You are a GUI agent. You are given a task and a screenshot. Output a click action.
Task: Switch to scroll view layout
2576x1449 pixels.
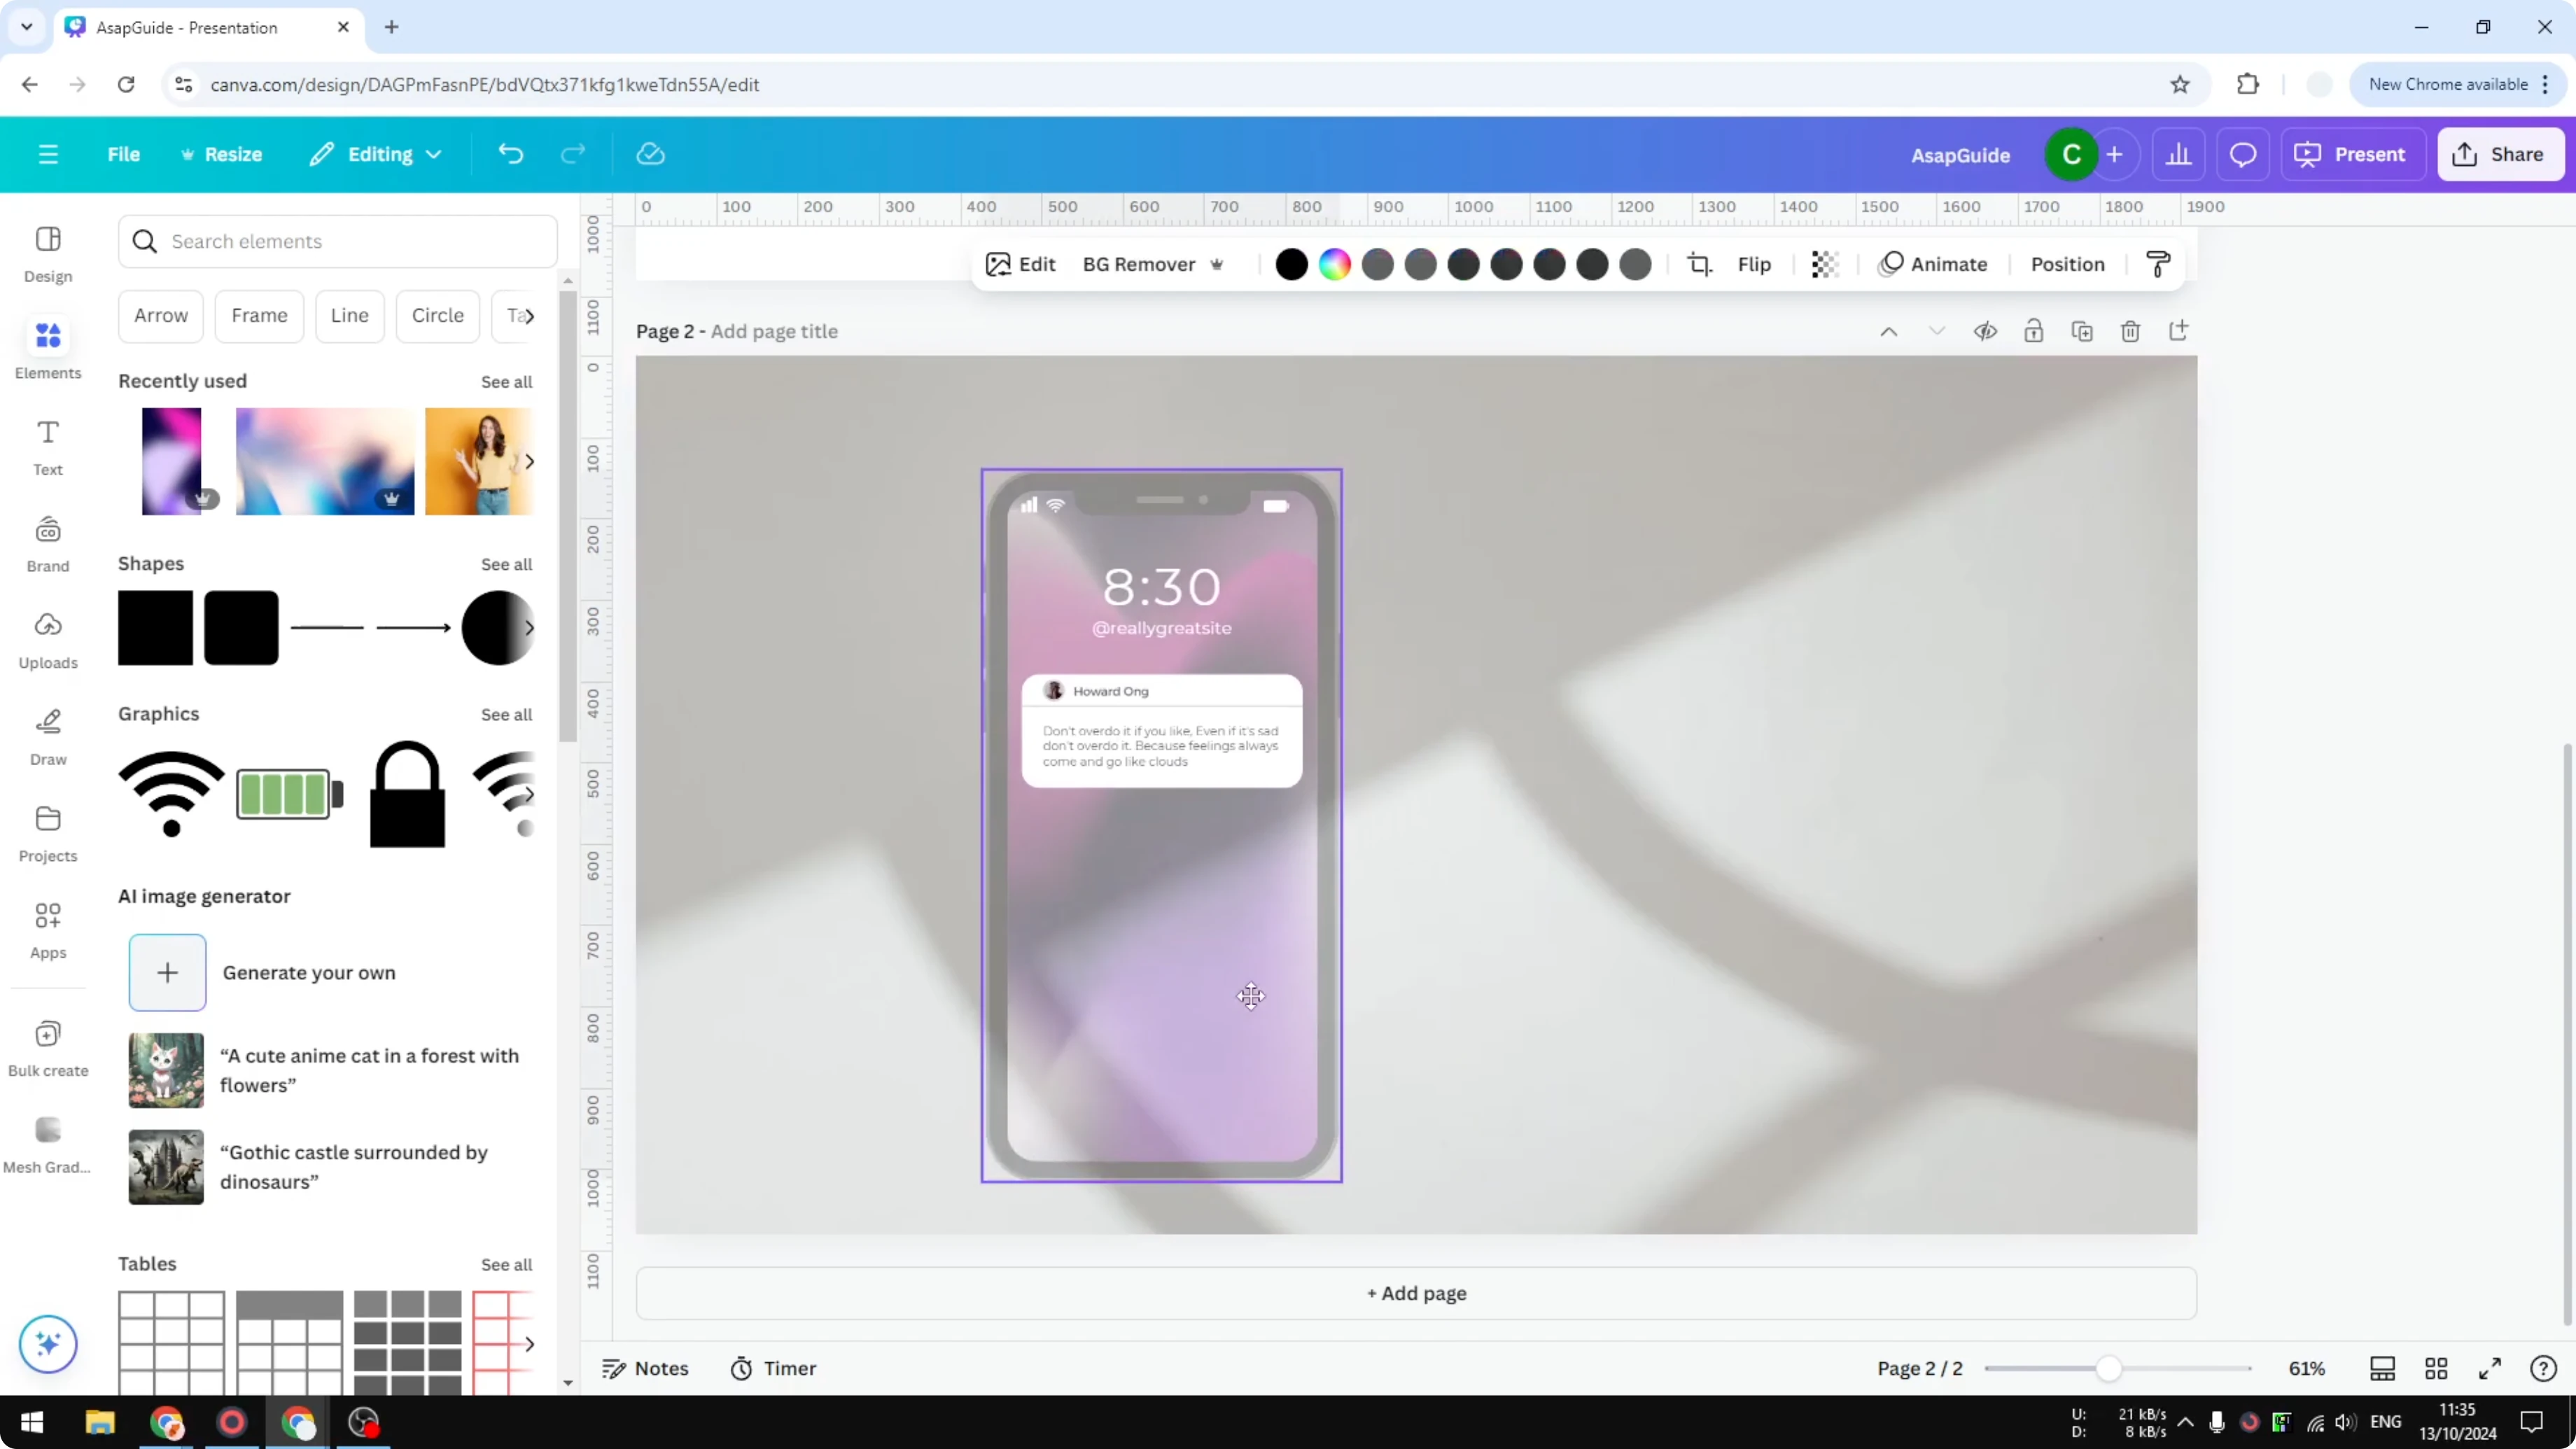pyautogui.click(x=2382, y=1368)
